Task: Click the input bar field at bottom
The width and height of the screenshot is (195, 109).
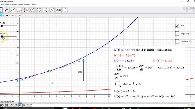Action: tap(94, 105)
